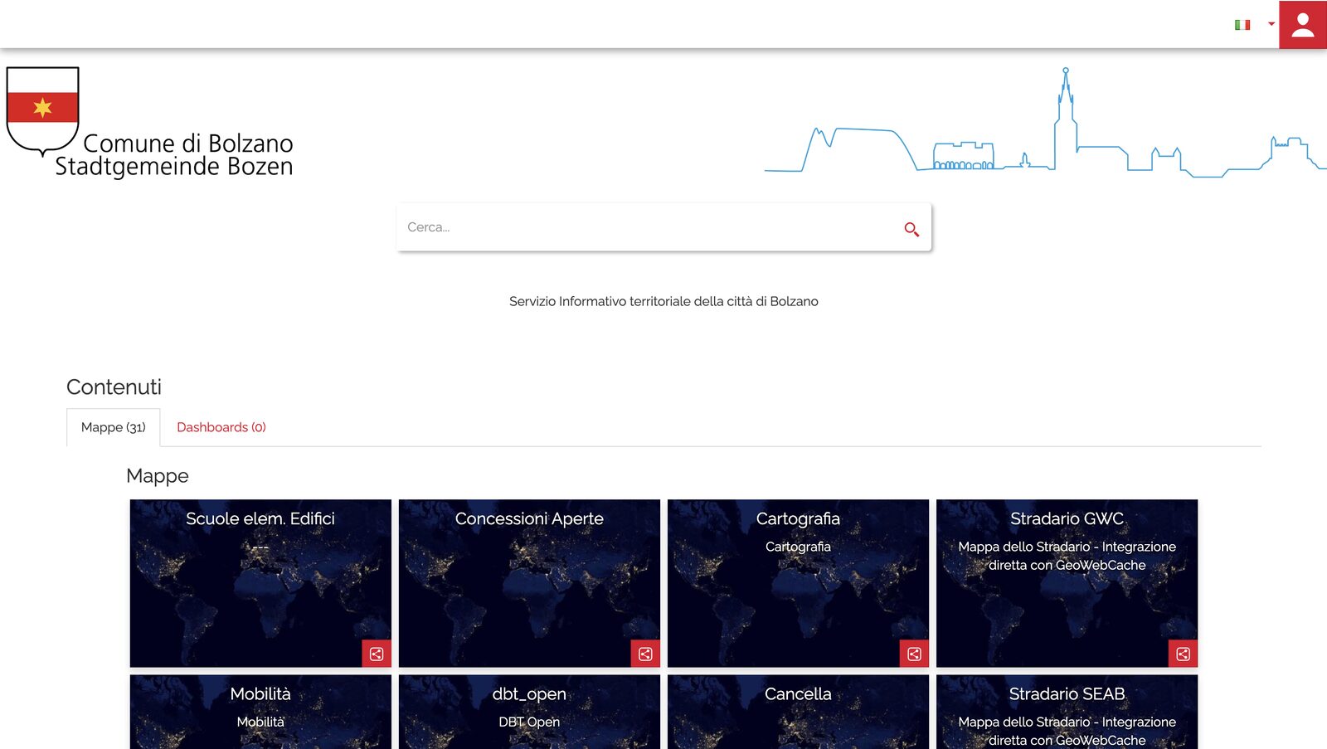
Task: Share the Cartografia map
Action: (x=914, y=654)
